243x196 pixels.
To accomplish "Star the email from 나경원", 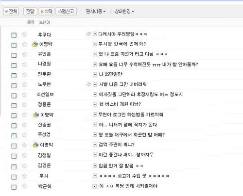I will coord(24,65).
